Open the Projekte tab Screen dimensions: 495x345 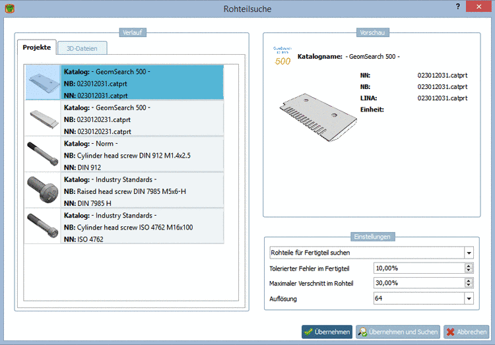[36, 47]
